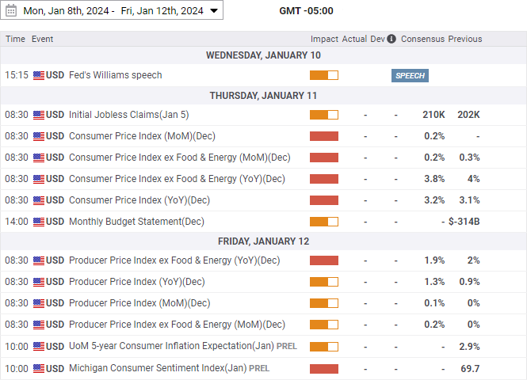
Task: Click the Dev info icon
Action: click(x=391, y=39)
